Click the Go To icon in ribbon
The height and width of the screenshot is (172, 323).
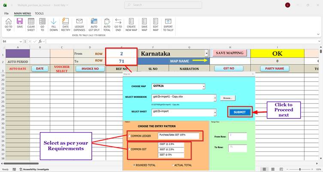click(x=42, y=21)
